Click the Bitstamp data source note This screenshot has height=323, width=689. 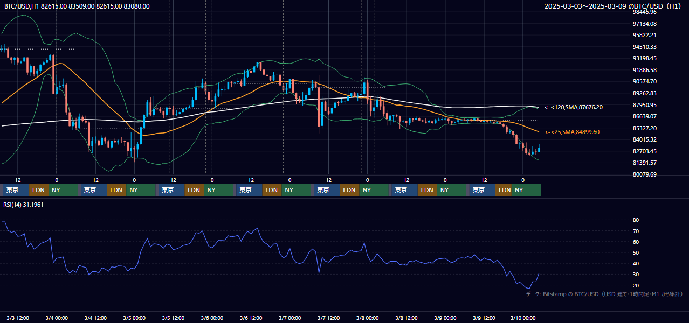tap(604, 294)
